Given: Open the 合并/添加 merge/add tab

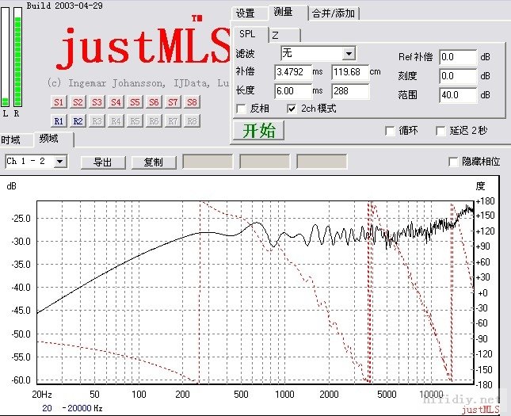Looking at the screenshot, I should 334,13.
